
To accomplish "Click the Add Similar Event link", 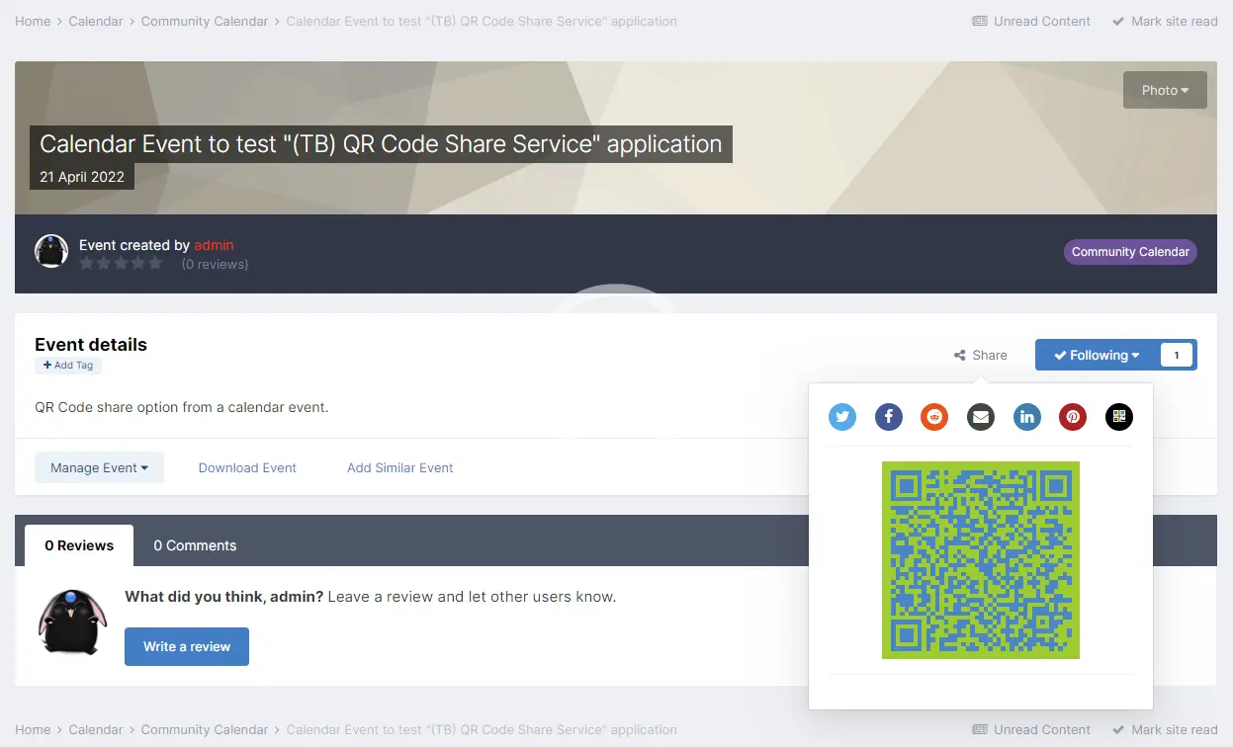I will [x=399, y=468].
